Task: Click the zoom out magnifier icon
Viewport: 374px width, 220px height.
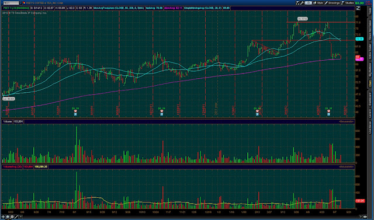Action: click(12, 216)
